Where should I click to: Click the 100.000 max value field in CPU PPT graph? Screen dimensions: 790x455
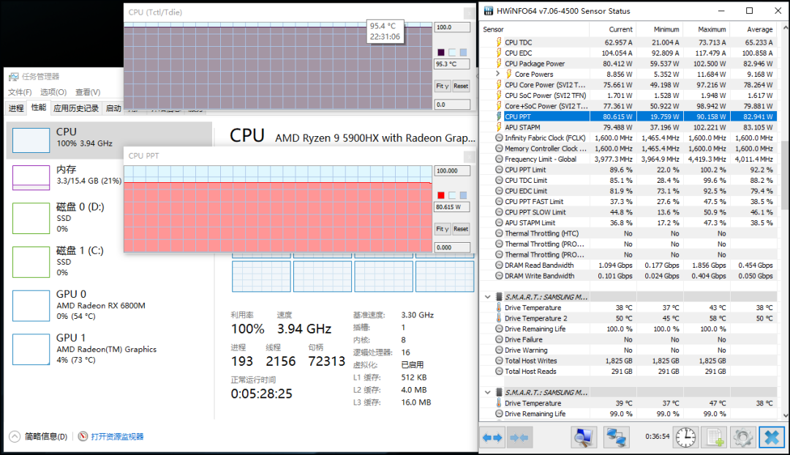pyautogui.click(x=452, y=170)
